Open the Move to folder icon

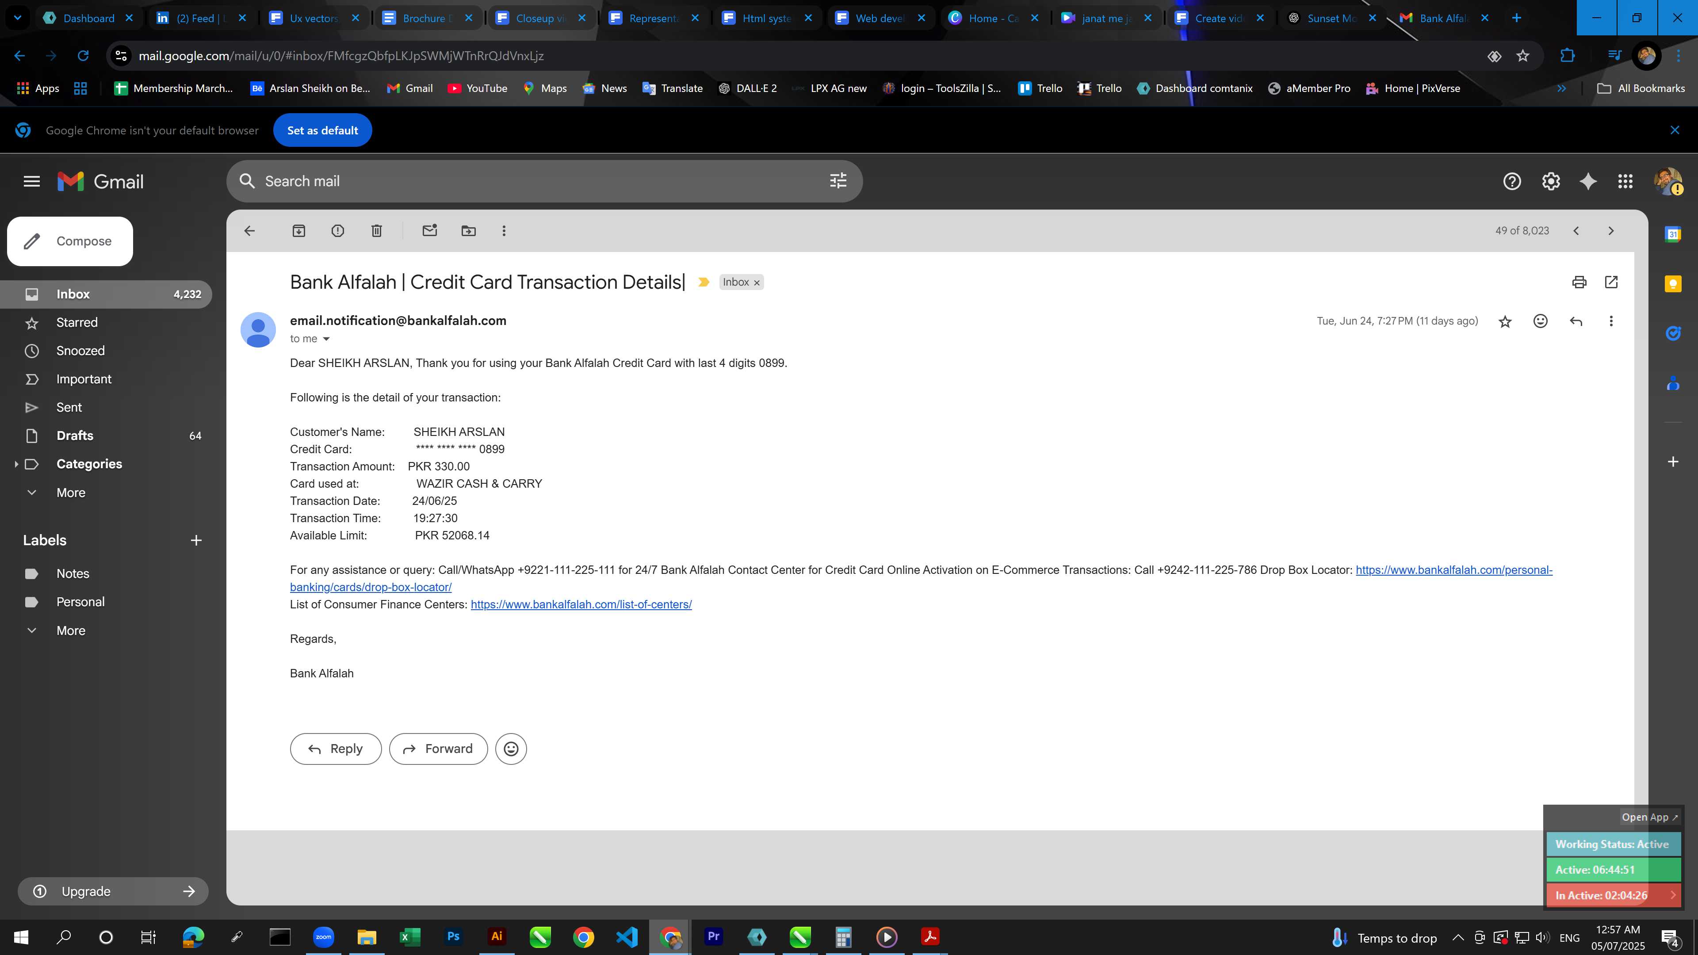tap(468, 231)
